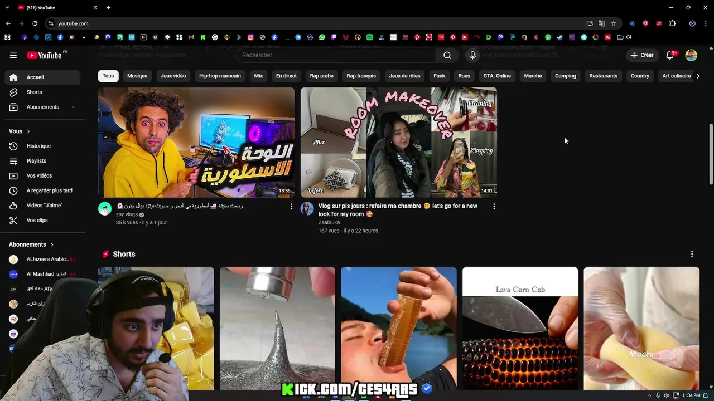Open the zoz vlogs video thumbnail
The height and width of the screenshot is (401, 714).
click(x=196, y=142)
